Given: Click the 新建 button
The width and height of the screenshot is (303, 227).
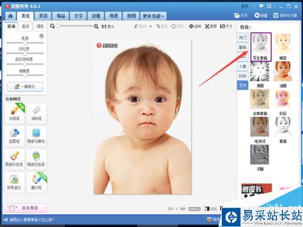Looking at the screenshot, I should coord(261,15).
